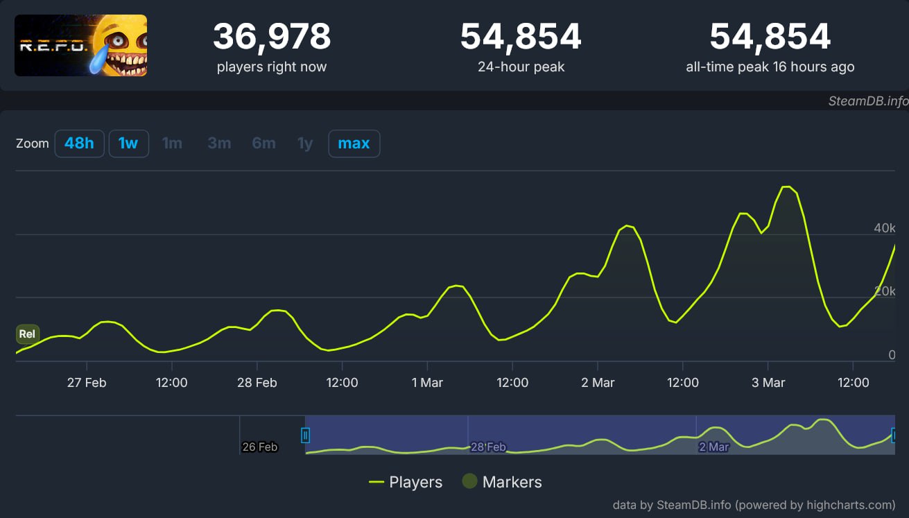The height and width of the screenshot is (518, 909).
Task: Grab the left navigator range handle
Action: click(305, 435)
